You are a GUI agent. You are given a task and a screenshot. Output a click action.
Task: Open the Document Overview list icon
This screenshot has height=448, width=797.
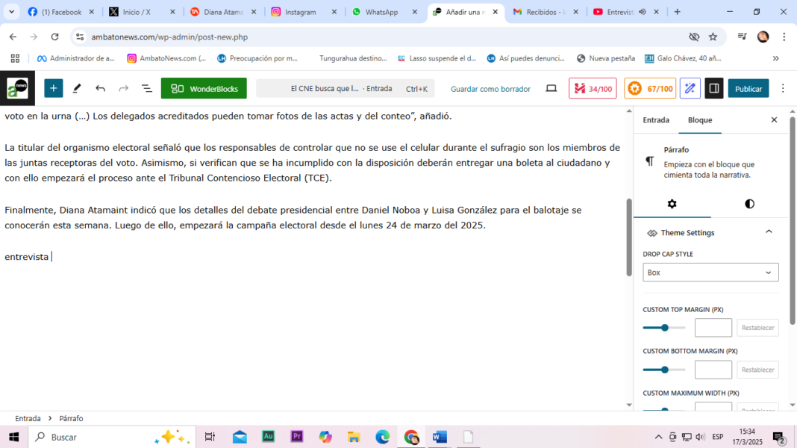[147, 88]
